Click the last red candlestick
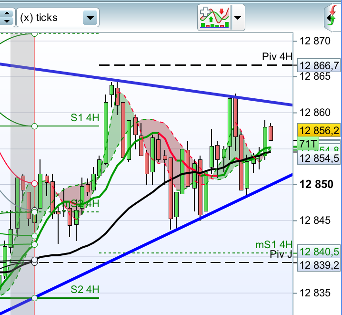 (271, 133)
